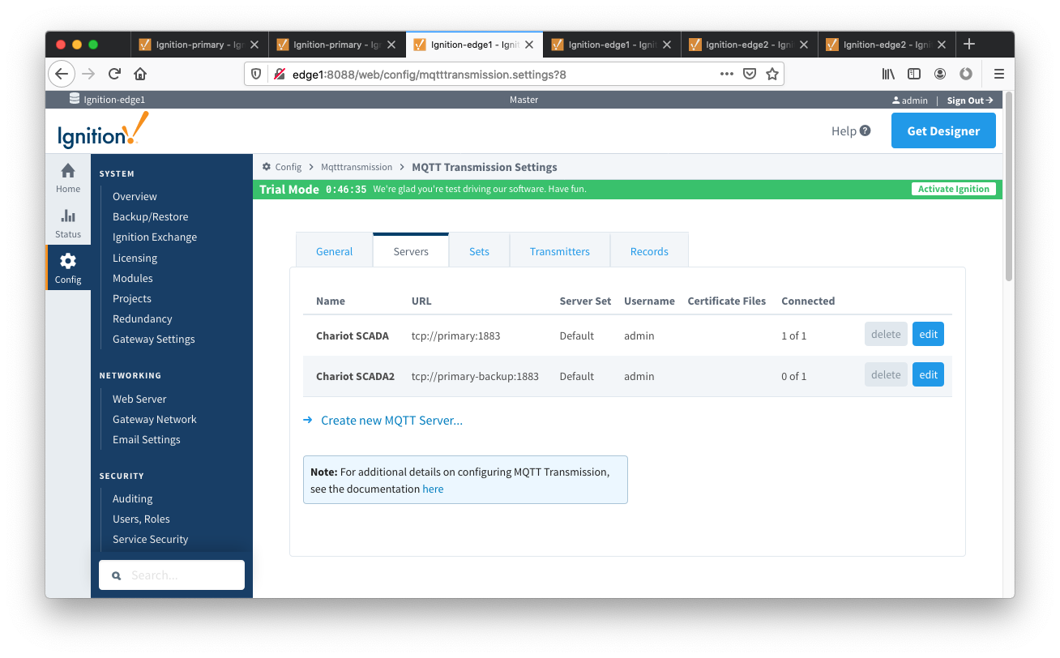
Task: Toggle Firefox sidebar icon
Action: pos(914,74)
